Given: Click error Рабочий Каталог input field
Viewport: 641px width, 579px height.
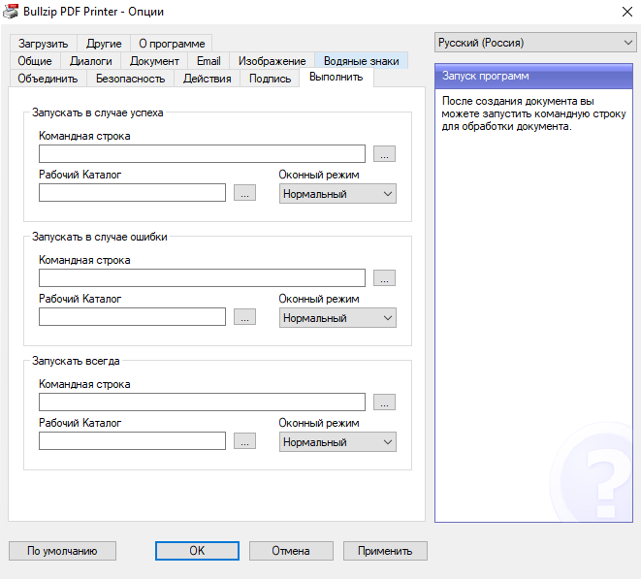Looking at the screenshot, I should (x=132, y=317).
